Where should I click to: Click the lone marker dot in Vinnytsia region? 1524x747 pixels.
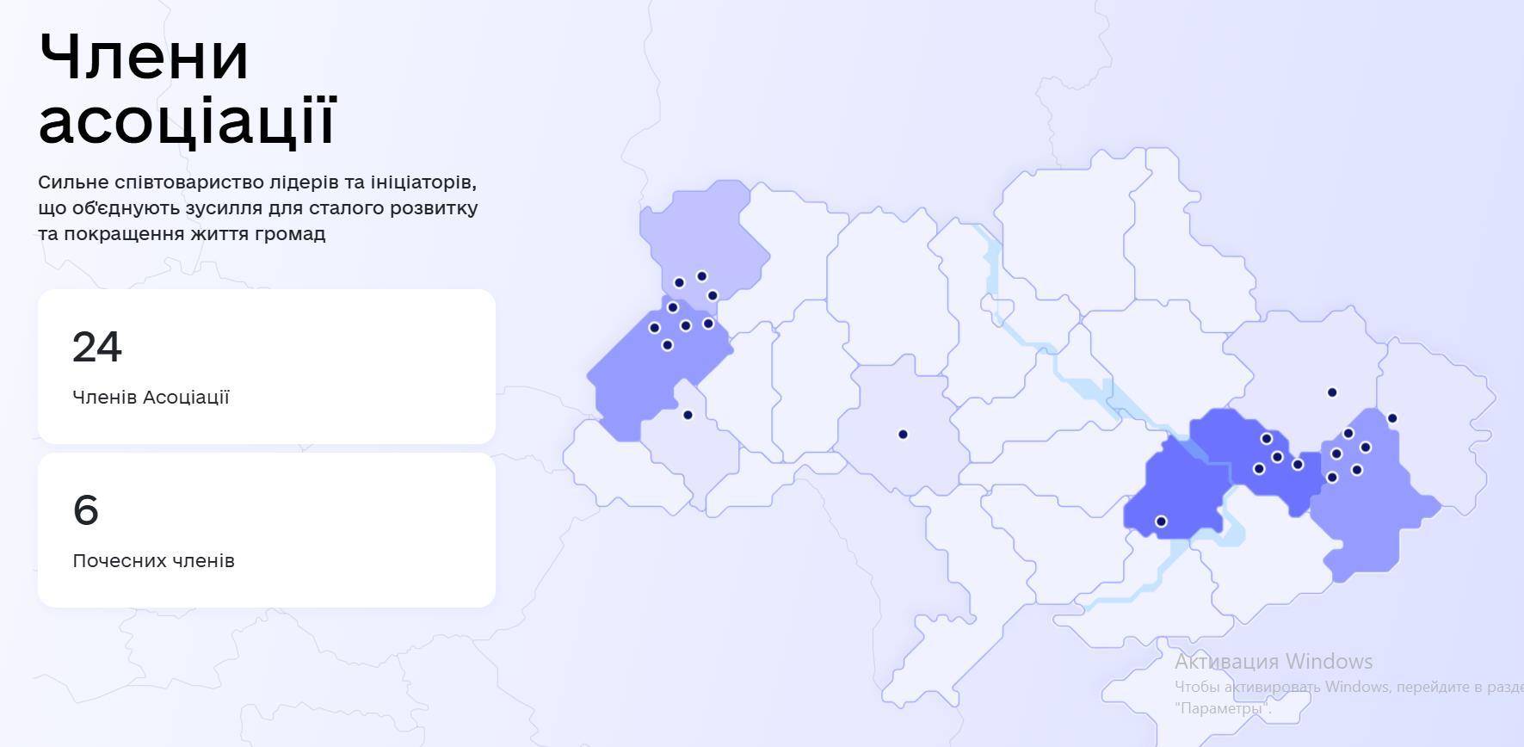tap(903, 435)
